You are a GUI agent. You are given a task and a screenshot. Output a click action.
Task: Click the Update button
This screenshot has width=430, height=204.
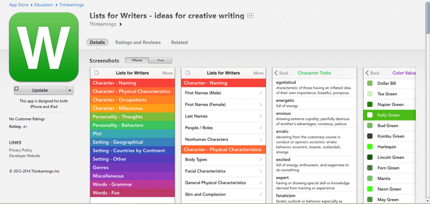coord(40,91)
